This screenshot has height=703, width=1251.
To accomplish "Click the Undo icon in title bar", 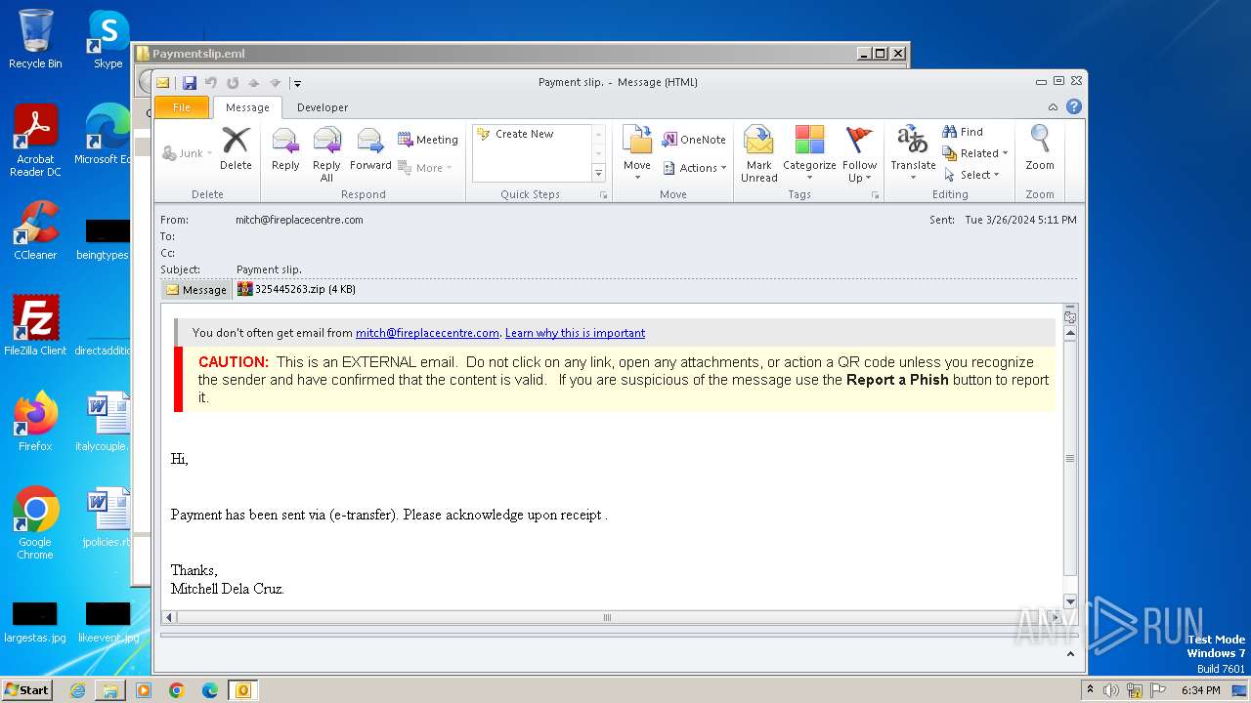I will (211, 83).
